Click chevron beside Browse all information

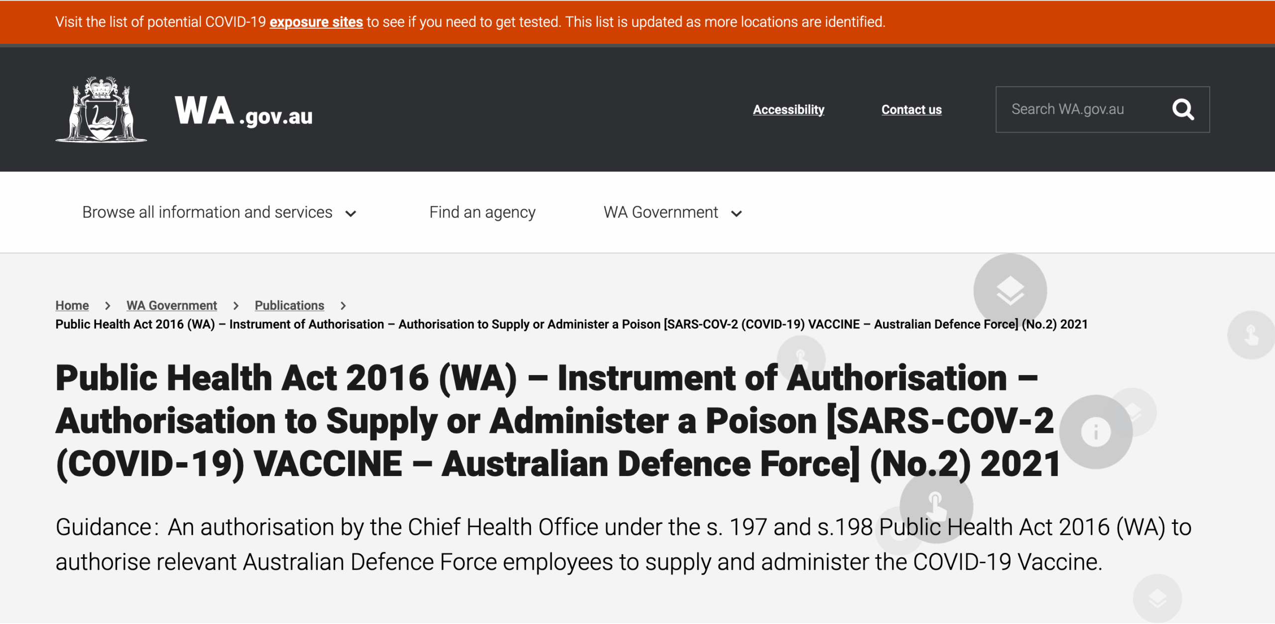pyautogui.click(x=351, y=214)
